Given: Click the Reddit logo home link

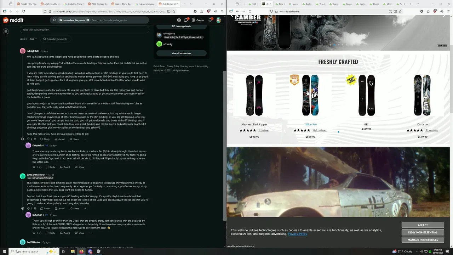Looking at the screenshot, I should coord(13,20).
